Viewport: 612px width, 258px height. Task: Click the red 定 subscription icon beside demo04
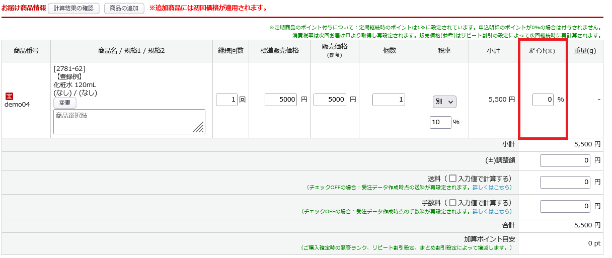pyautogui.click(x=9, y=96)
